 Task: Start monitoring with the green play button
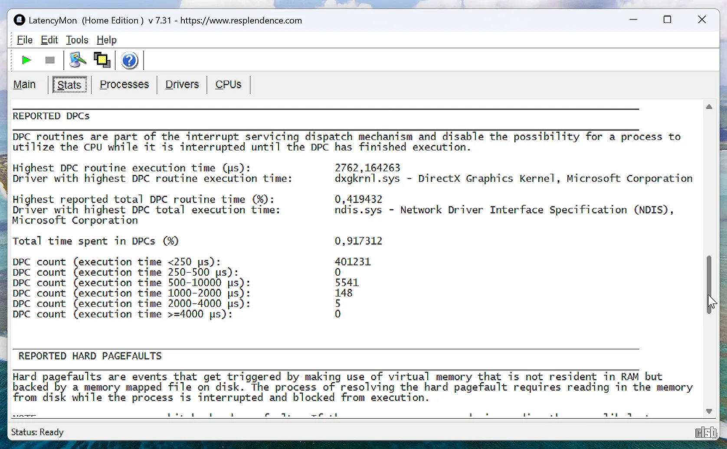tap(26, 60)
